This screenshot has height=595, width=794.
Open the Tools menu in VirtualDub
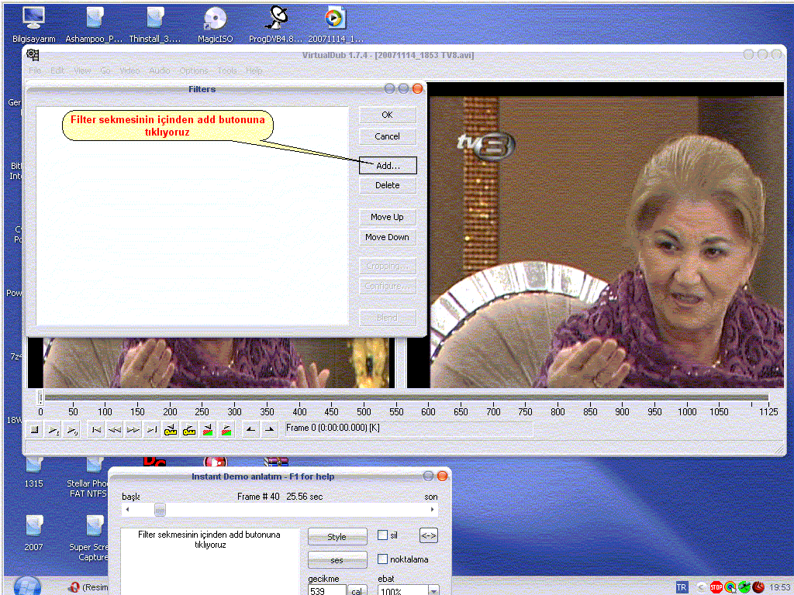pos(227,71)
